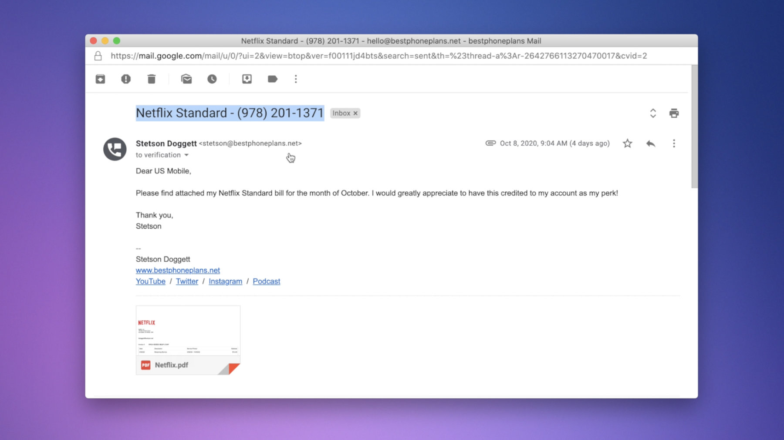
Task: Print the email
Action: (x=674, y=113)
